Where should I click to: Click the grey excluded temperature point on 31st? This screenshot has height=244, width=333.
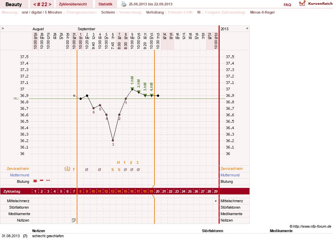click(x=74, y=95)
